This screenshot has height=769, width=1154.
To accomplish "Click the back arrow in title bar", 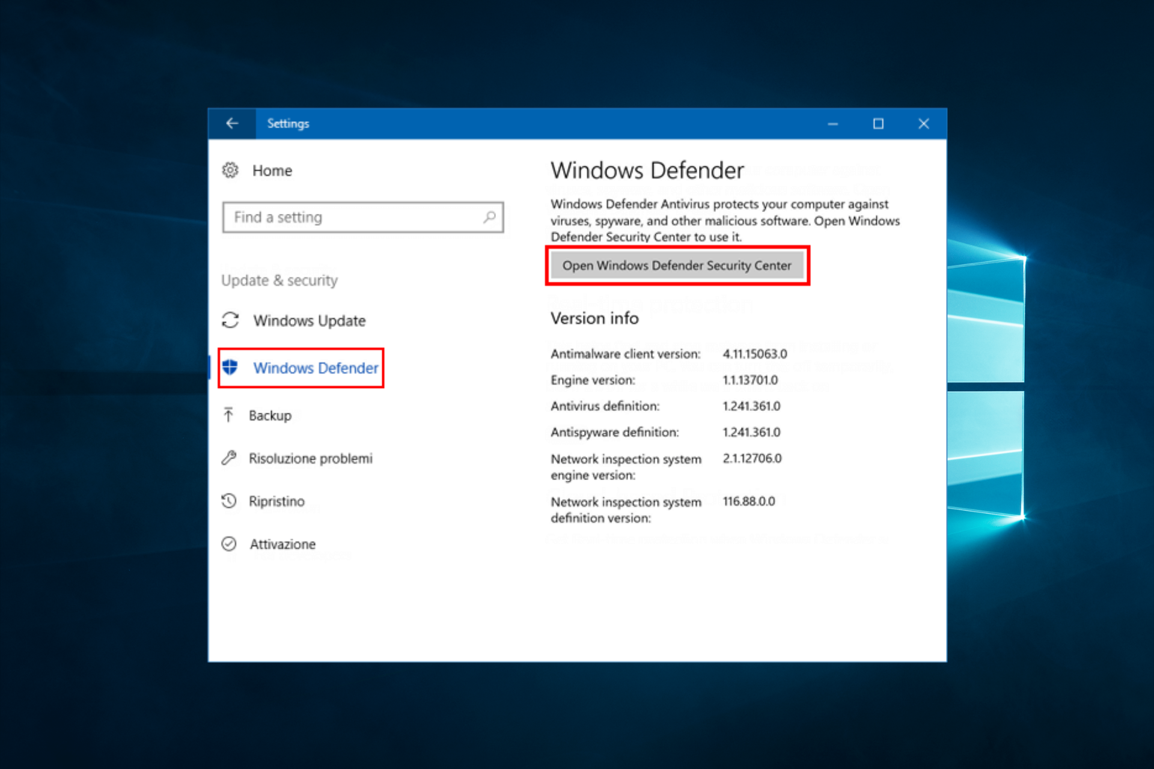I will (232, 123).
